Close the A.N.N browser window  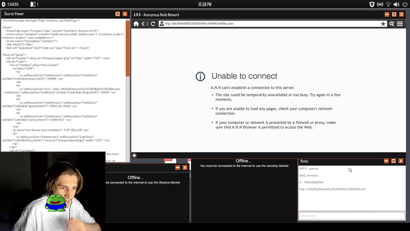pos(402,14)
